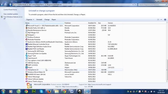Sort by the Publisher column header
Screen dimensions: 168x94
click(76, 23)
